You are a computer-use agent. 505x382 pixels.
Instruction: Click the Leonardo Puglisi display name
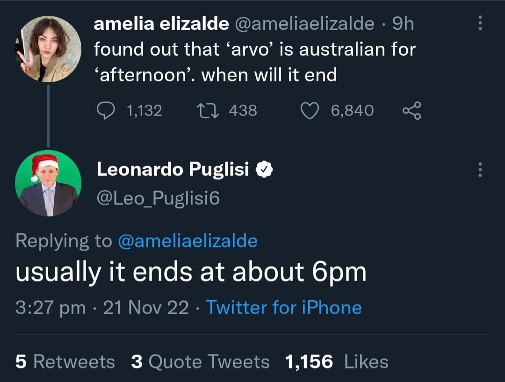pos(173,170)
